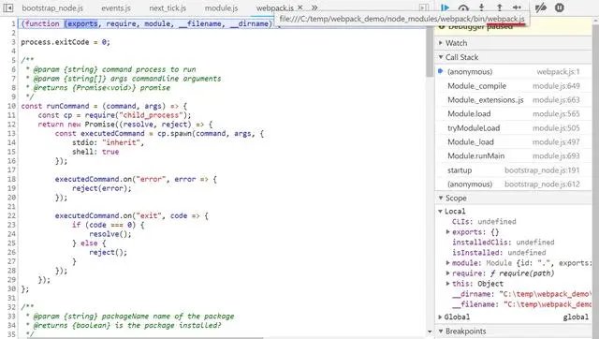Select Module._load stack frame
The height and width of the screenshot is (339, 599).
tap(513, 142)
